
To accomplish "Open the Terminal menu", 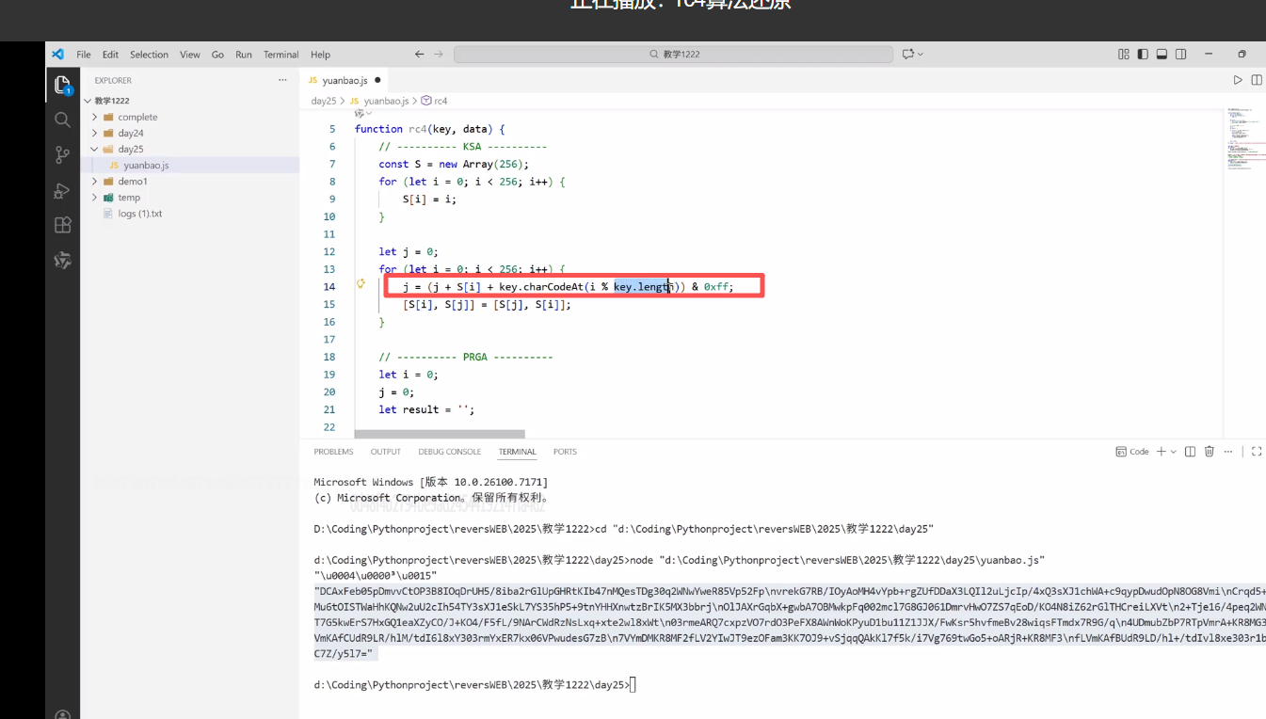I will [280, 55].
